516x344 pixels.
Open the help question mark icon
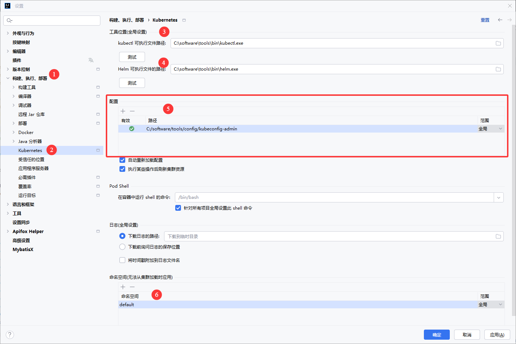pyautogui.click(x=10, y=335)
